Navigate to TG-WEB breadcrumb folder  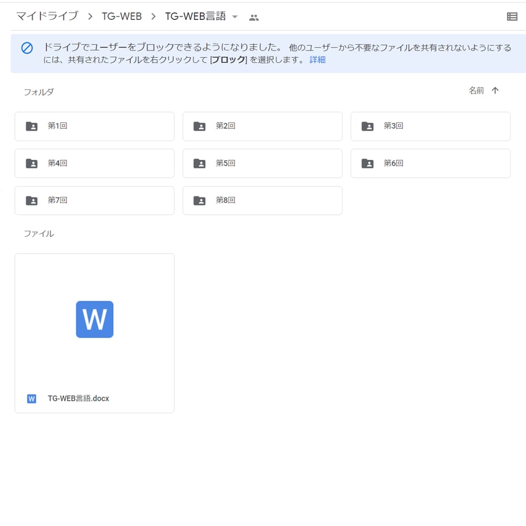click(x=122, y=17)
